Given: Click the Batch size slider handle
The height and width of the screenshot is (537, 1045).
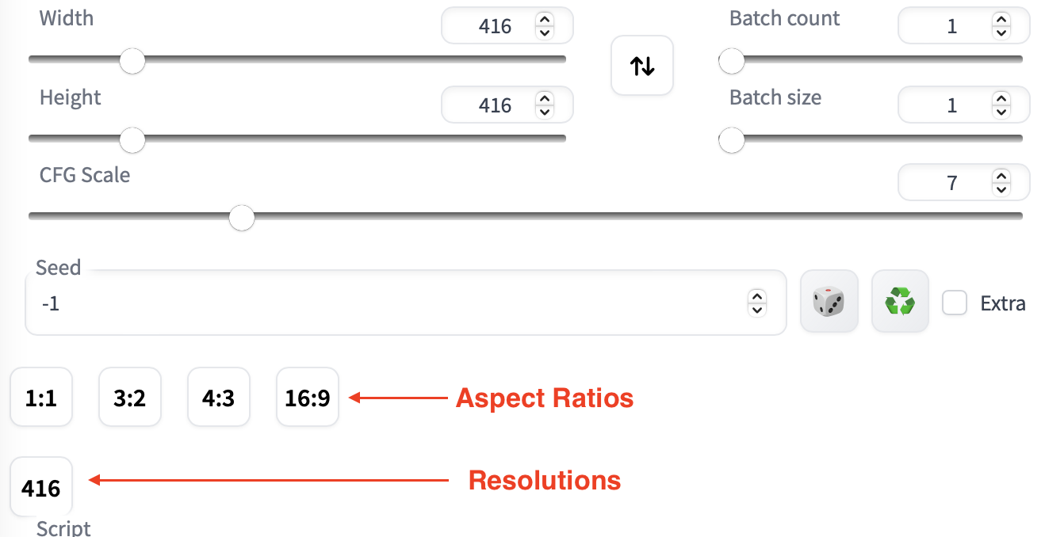Looking at the screenshot, I should click(x=731, y=140).
